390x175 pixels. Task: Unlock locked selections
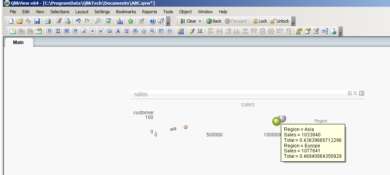pos(279,21)
